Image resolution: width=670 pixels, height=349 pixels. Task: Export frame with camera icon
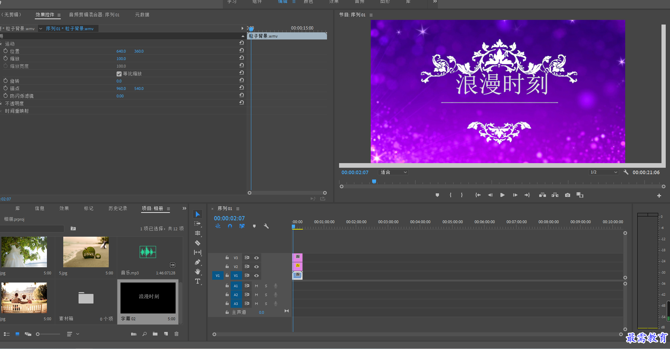tap(568, 195)
